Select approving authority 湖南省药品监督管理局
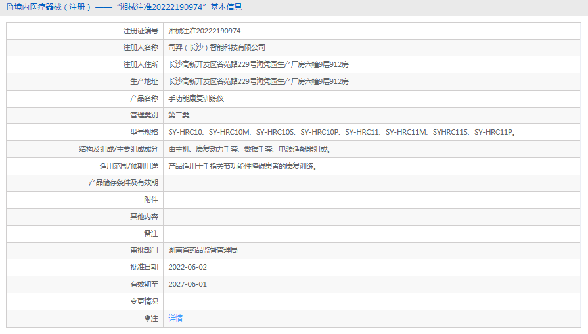The height and width of the screenshot is (334, 588). [203, 250]
